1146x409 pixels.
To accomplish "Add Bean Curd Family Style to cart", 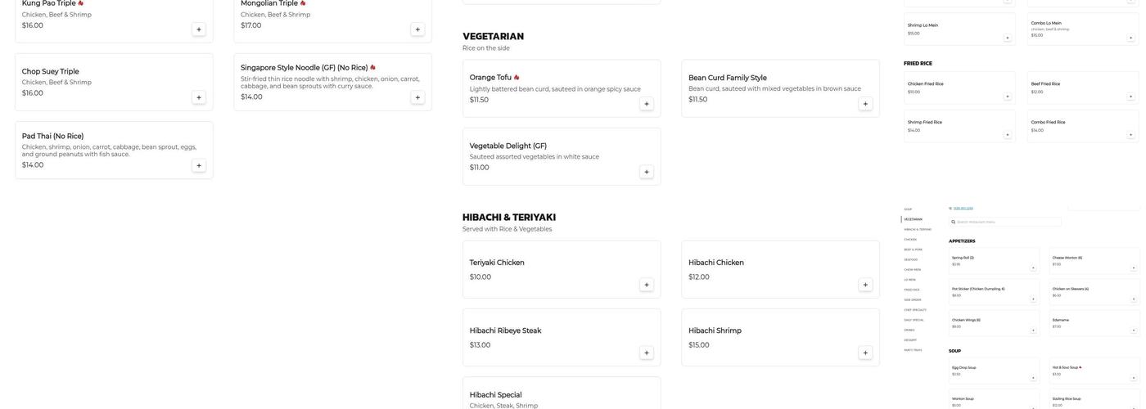I will point(865,104).
